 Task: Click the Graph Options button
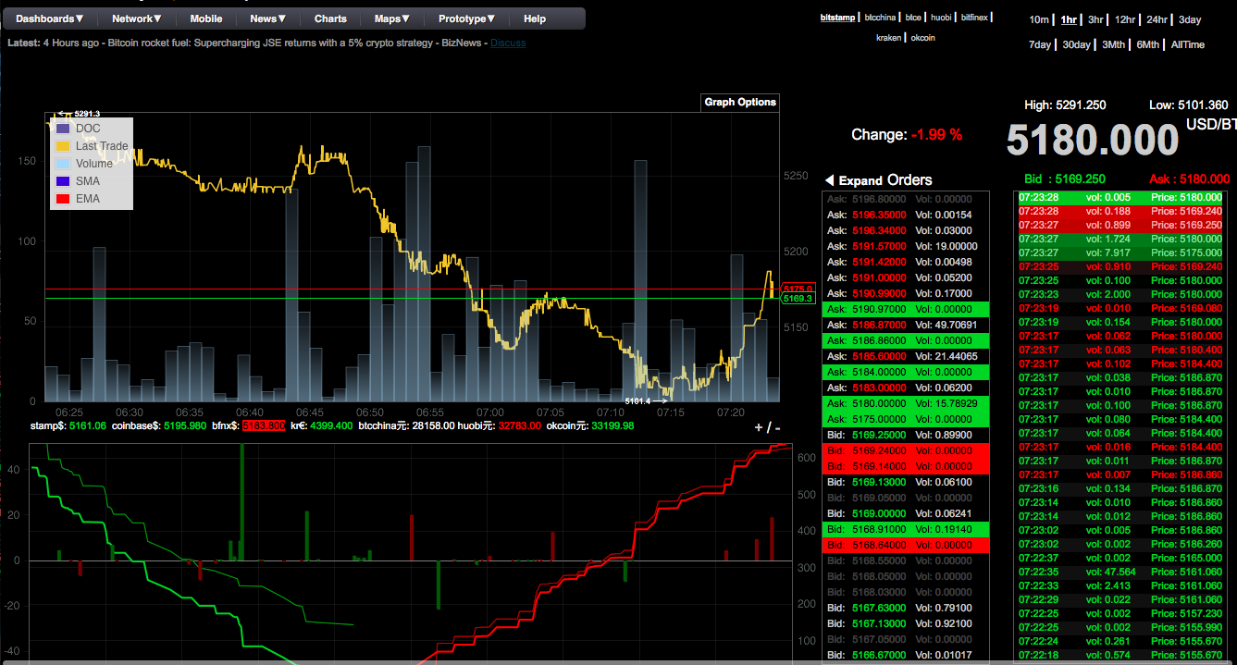click(740, 103)
